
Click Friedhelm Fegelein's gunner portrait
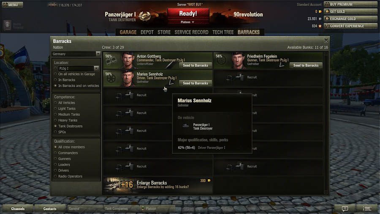click(238, 60)
